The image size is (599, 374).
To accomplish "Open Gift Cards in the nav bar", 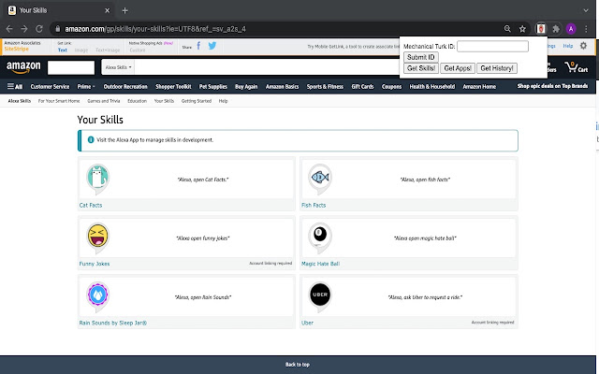I will (362, 87).
